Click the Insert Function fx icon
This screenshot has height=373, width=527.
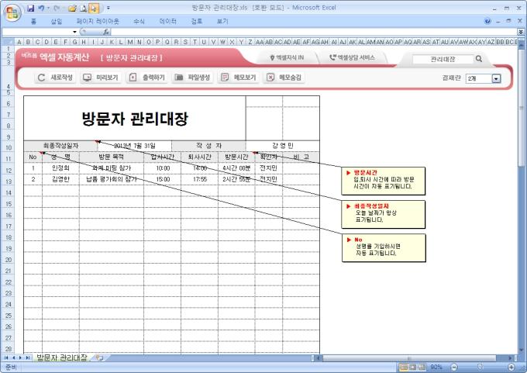tap(106, 32)
